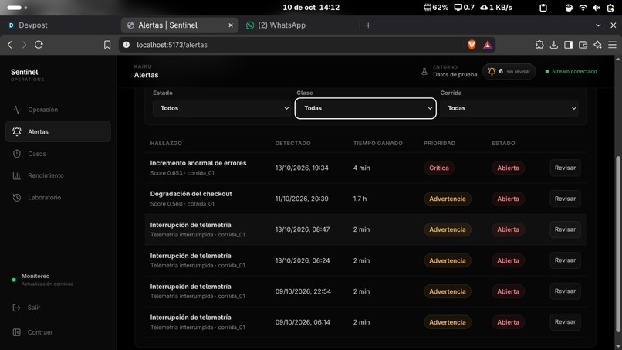The image size is (622, 350).
Task: Click the DETECTADO column header
Action: click(292, 143)
